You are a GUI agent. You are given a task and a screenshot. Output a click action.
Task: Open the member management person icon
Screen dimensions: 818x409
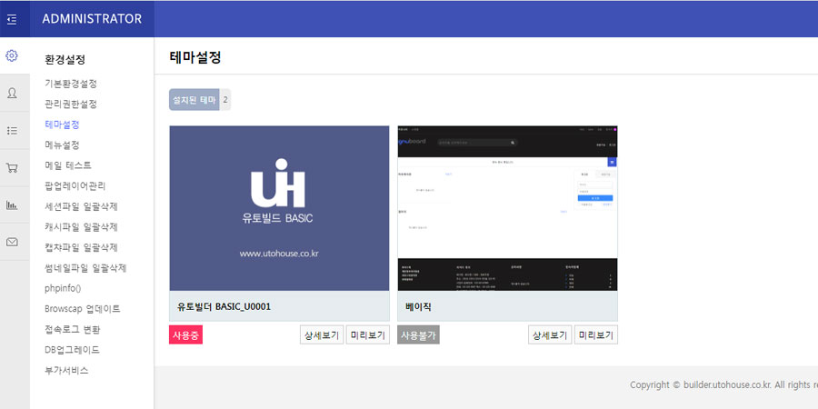click(12, 94)
